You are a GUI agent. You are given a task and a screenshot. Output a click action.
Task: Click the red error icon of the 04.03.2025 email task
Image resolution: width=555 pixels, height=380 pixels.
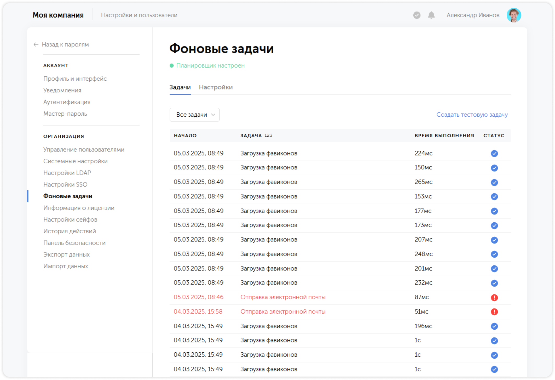click(x=494, y=312)
